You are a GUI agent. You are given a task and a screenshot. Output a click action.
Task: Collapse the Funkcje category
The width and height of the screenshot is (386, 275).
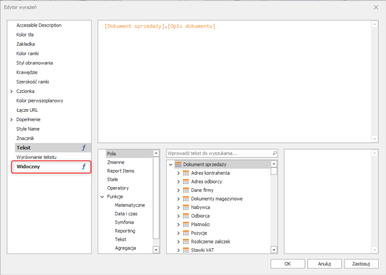point(103,197)
